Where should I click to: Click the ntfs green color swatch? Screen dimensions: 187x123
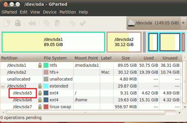[x=46, y=65]
